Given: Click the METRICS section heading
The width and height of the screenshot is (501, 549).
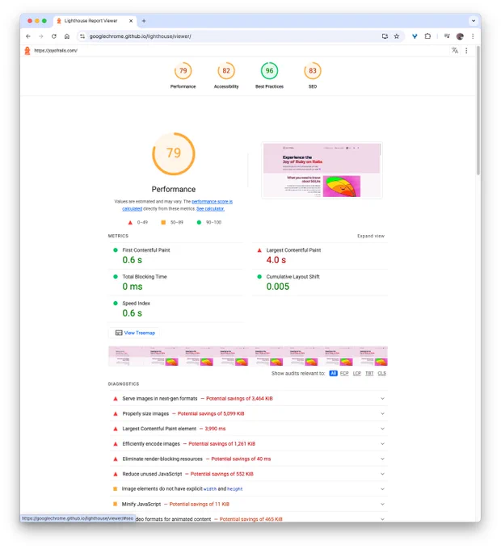Looking at the screenshot, I should point(118,236).
